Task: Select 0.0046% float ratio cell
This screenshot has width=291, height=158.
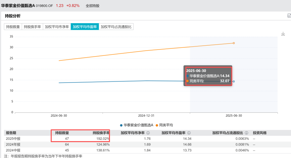Action: (x=242, y=150)
